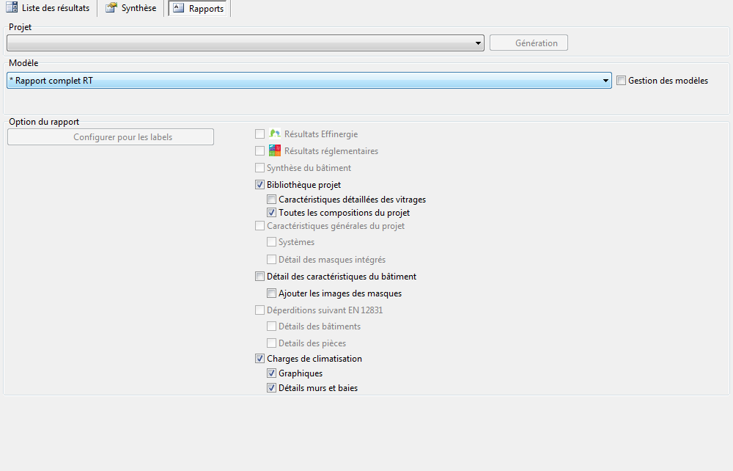Image resolution: width=733 pixels, height=471 pixels.
Task: Click the Résultats Effinergie icon
Action: pos(275,134)
